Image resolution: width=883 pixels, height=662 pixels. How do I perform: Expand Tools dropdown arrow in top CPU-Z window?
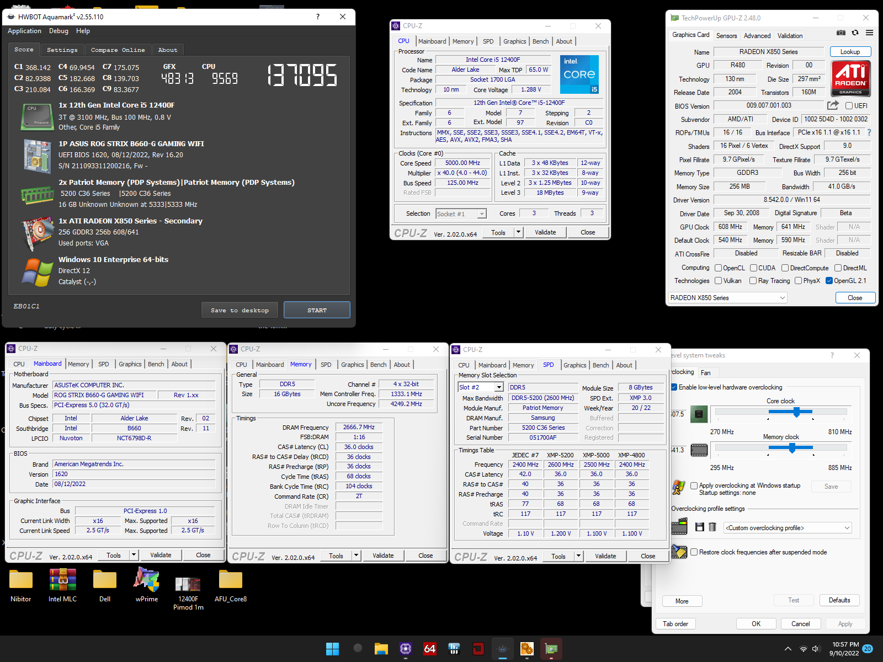518,232
